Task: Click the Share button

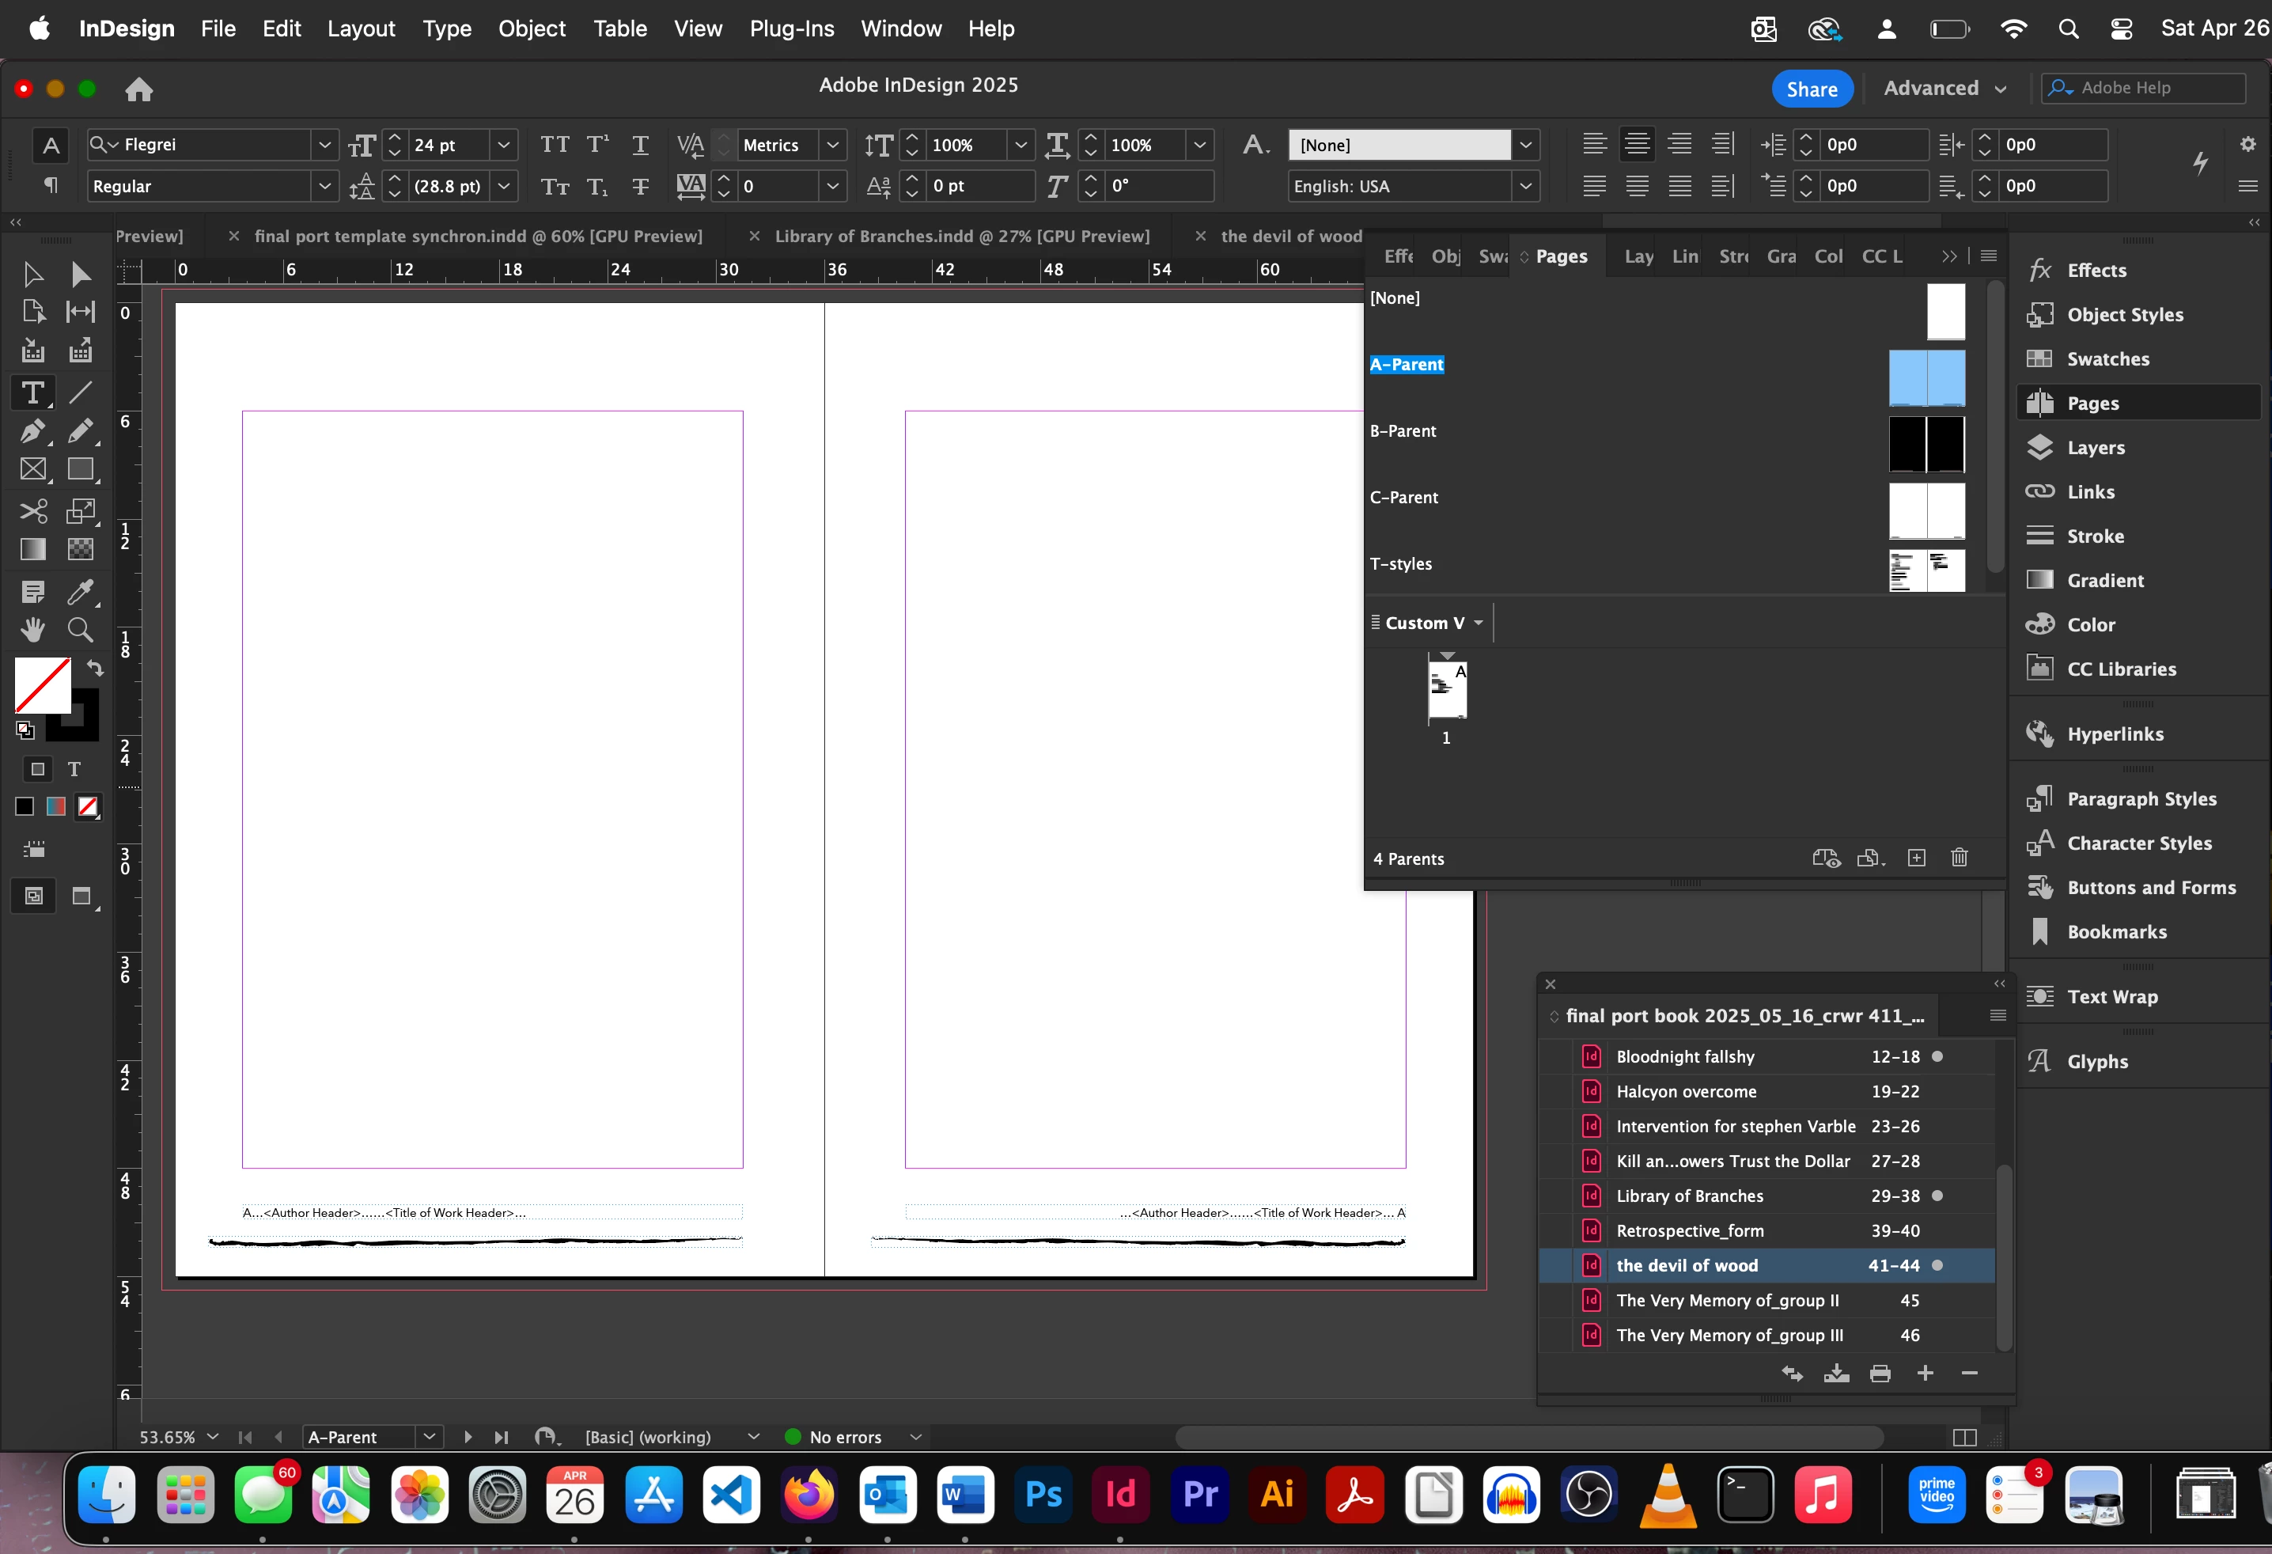Action: 1812,88
